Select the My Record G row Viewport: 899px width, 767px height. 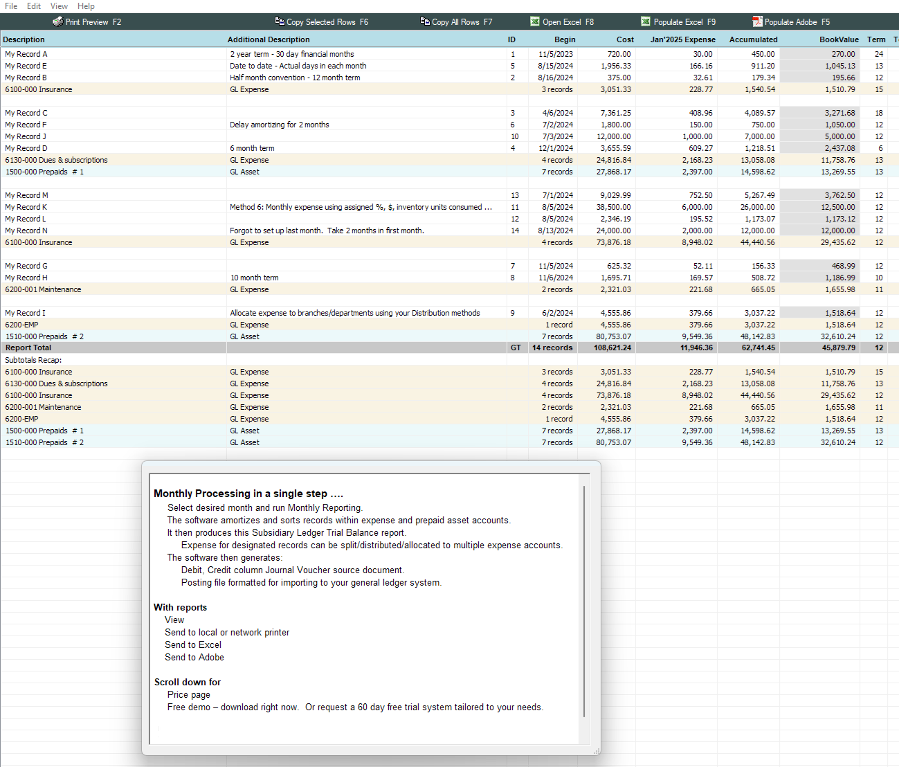tap(449, 266)
